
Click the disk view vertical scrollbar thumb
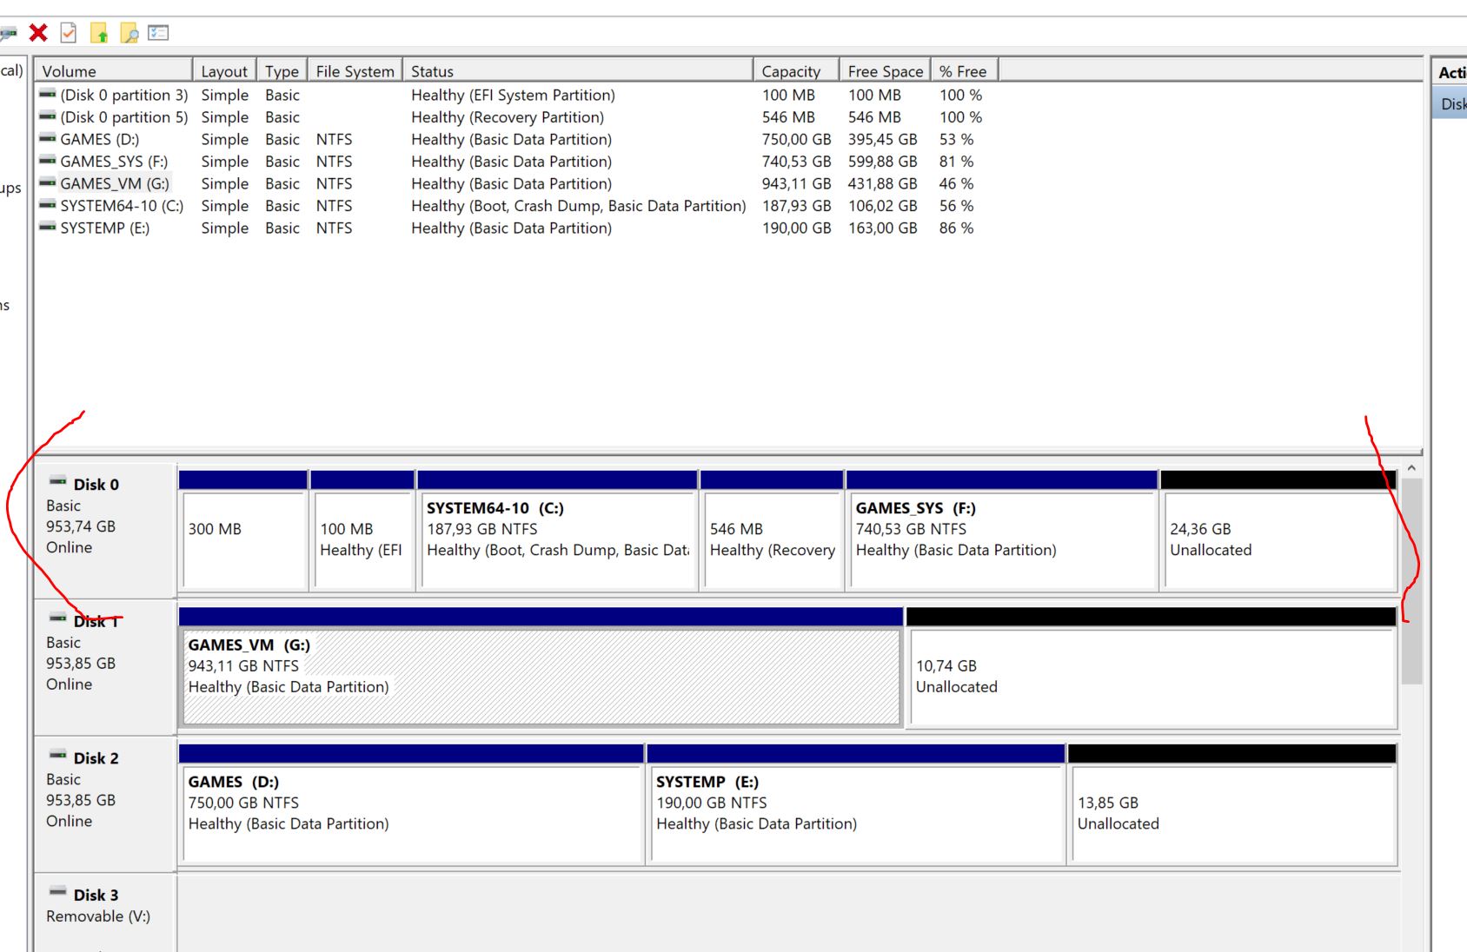click(1411, 580)
